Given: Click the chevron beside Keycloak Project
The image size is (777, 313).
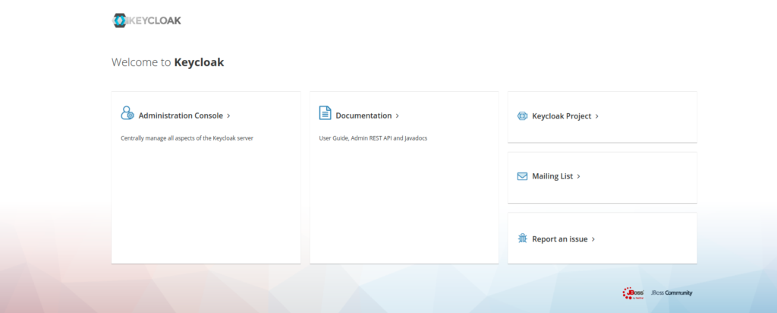Looking at the screenshot, I should 597,116.
